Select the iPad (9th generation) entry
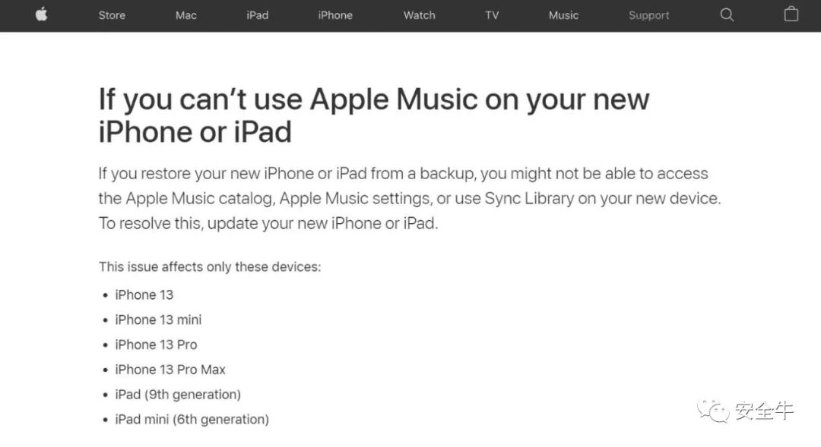Screen dimensions: 821x447 [x=178, y=394]
